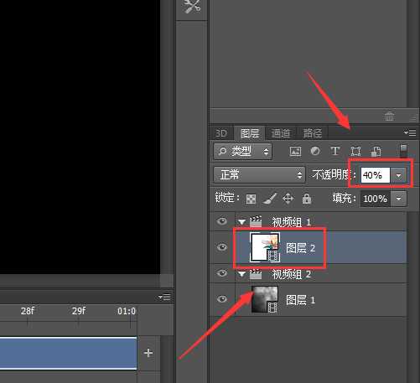Viewport: 420px width, 383px height.
Task: Click the smart object filter icon
Action: tap(376, 152)
